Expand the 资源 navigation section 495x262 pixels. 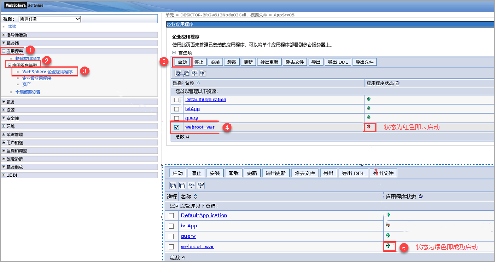click(4, 110)
